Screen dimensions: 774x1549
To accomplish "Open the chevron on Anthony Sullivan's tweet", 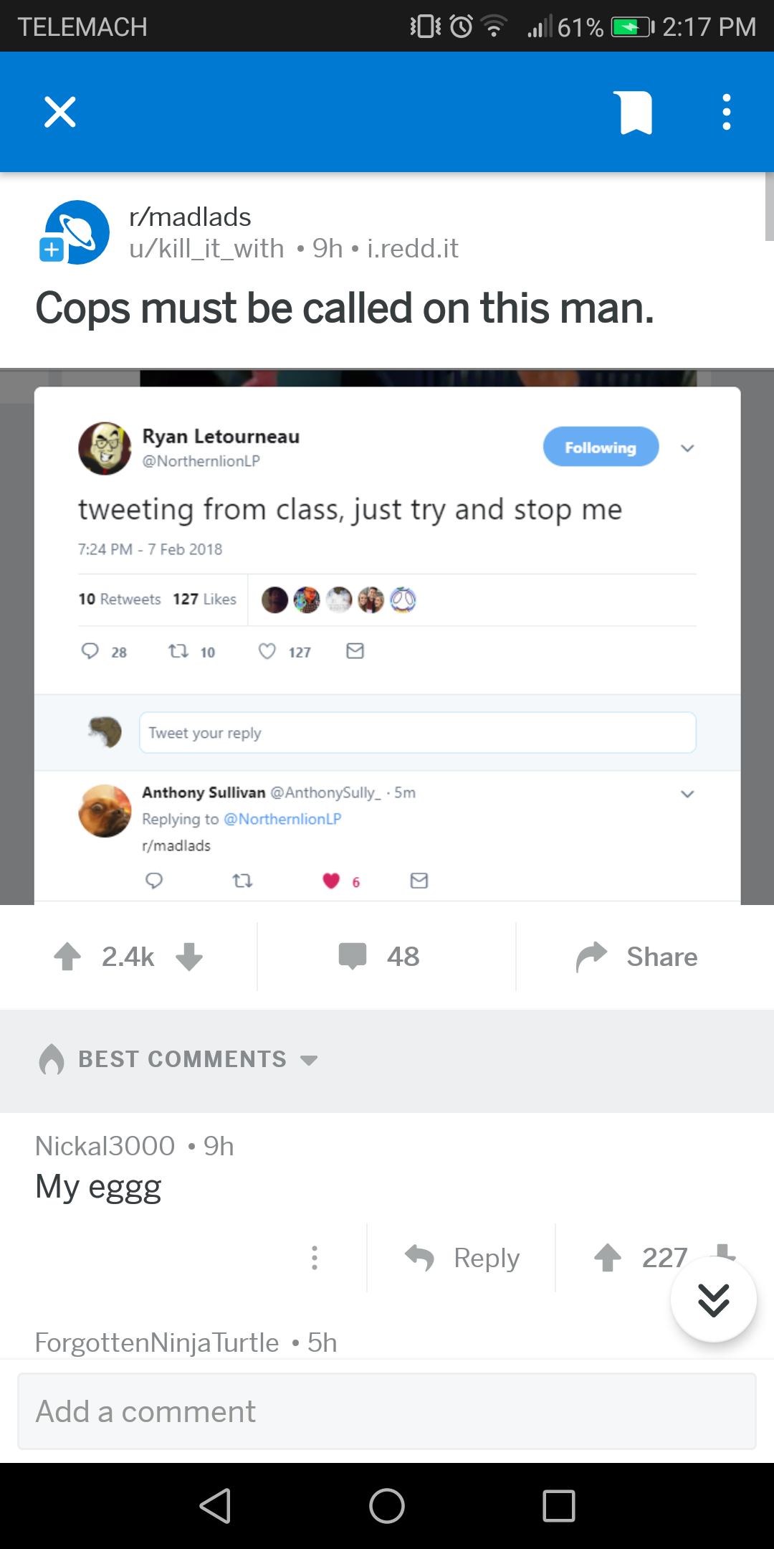I will [687, 793].
